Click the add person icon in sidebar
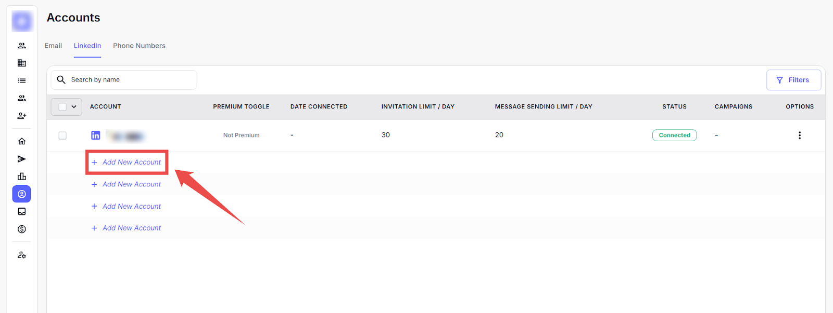 pos(22,116)
